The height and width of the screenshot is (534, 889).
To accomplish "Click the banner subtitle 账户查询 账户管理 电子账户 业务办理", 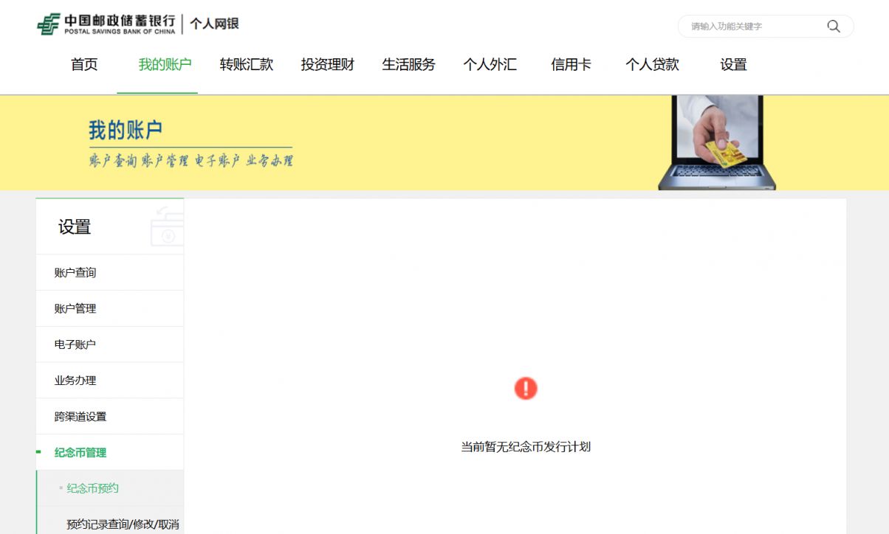I will coord(190,160).
